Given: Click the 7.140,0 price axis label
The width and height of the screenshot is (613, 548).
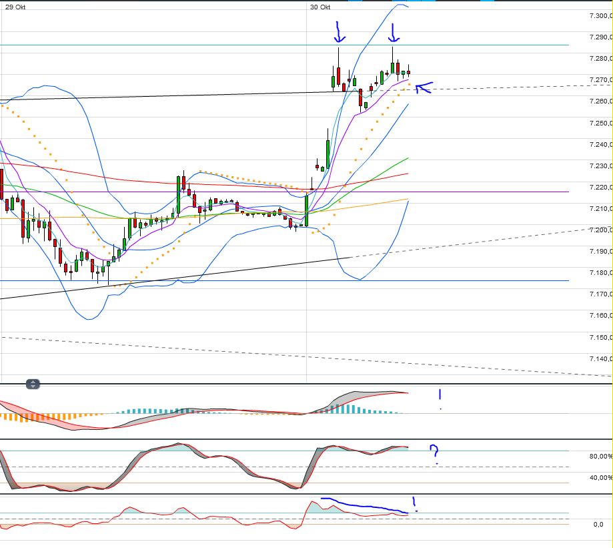Looking at the screenshot, I should pos(601,359).
